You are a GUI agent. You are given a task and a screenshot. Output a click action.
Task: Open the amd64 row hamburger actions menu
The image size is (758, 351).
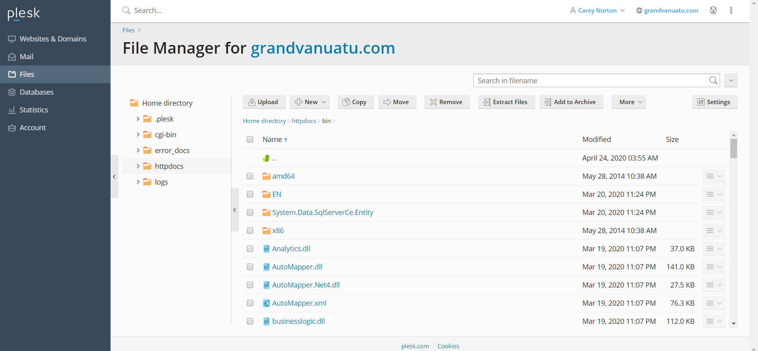[714, 176]
